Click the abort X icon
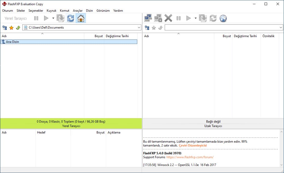Viewport: 284px width, 173px height. pyautogui.click(x=168, y=18)
